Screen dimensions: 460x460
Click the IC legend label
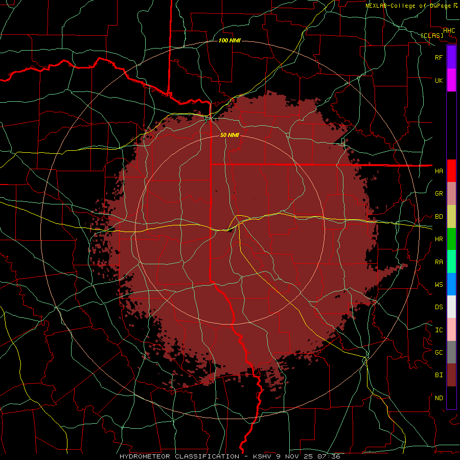click(439, 330)
